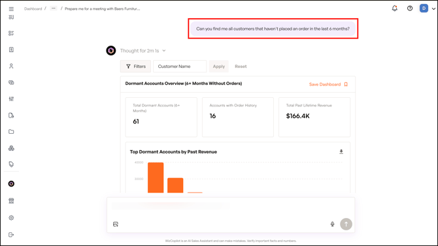Click the Dashboard breadcrumb link
The width and height of the screenshot is (438, 246).
click(33, 9)
